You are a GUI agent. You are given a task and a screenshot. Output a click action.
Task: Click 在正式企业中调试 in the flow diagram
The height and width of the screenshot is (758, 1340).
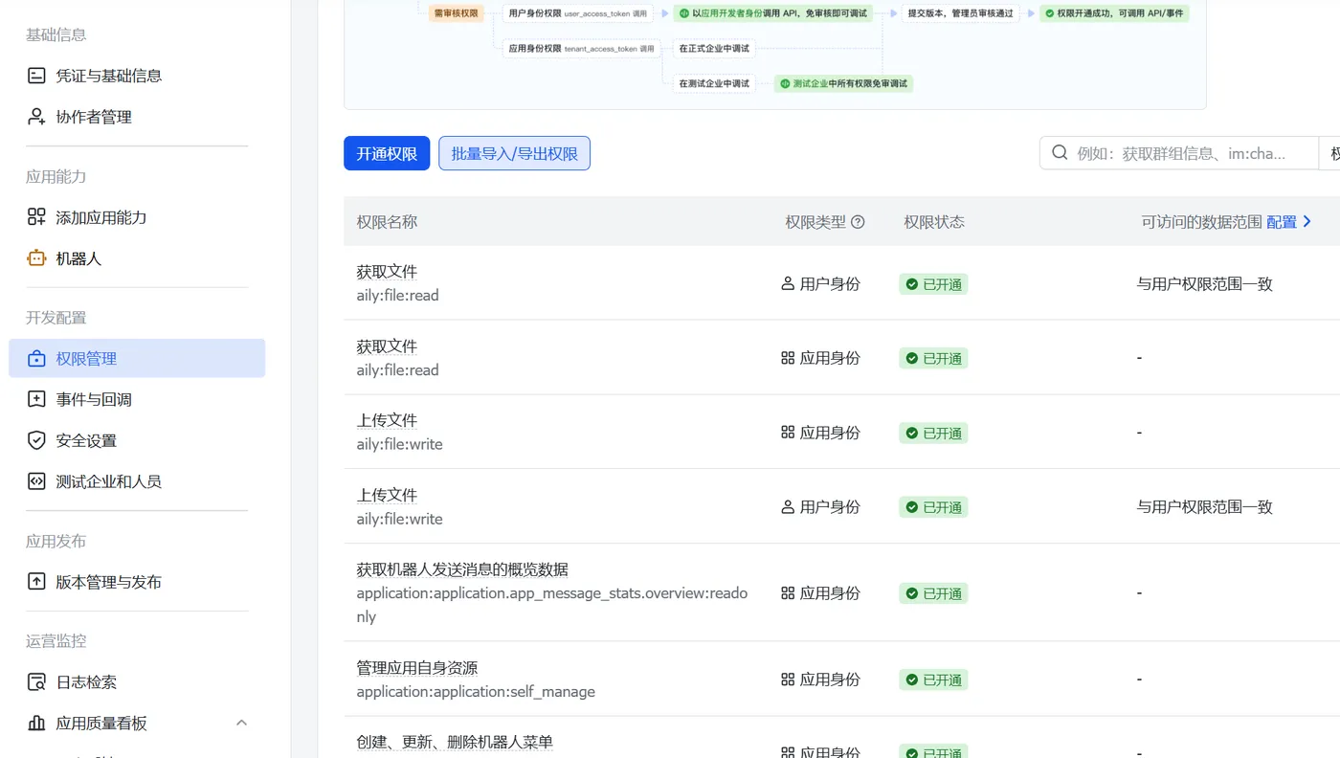tap(714, 49)
